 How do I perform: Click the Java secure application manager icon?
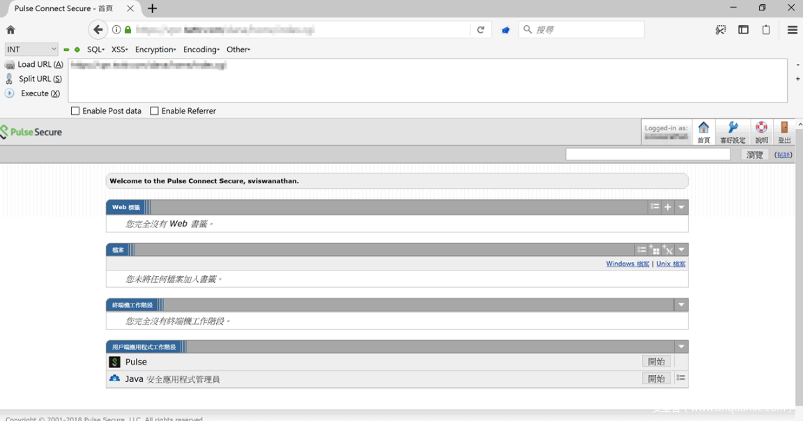115,379
